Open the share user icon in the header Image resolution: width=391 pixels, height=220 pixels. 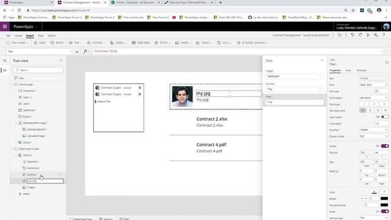pos(376,35)
